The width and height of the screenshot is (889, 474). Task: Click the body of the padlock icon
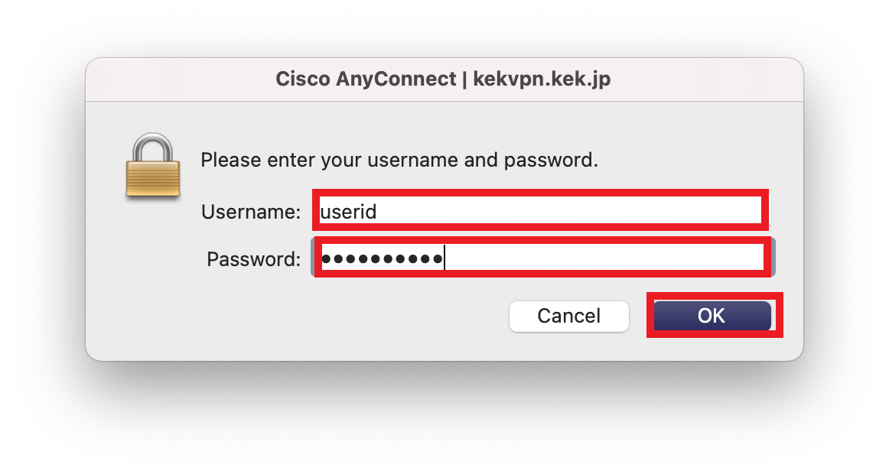point(153,179)
